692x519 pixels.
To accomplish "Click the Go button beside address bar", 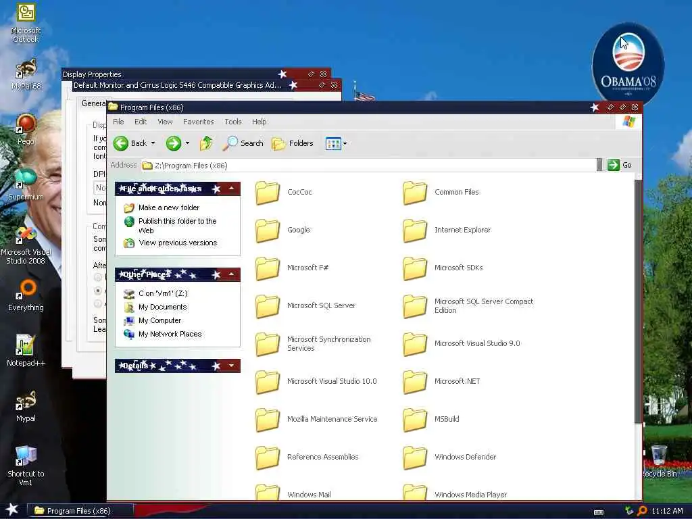I will [x=620, y=165].
